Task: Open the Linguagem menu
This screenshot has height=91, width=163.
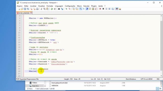Action: pyautogui.click(x=59, y=6)
